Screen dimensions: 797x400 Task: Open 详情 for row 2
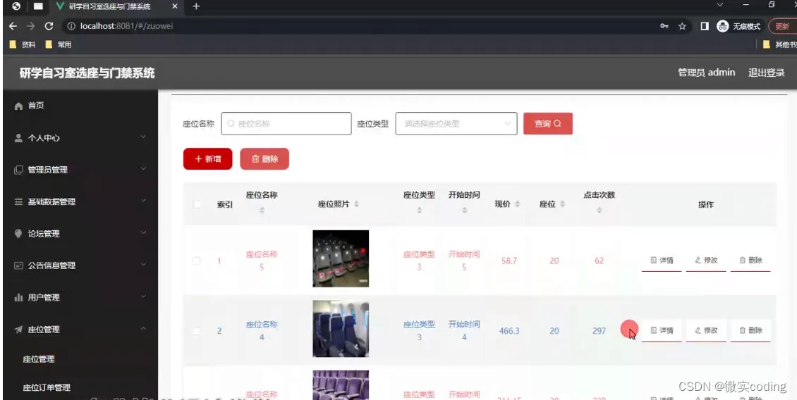tap(662, 330)
